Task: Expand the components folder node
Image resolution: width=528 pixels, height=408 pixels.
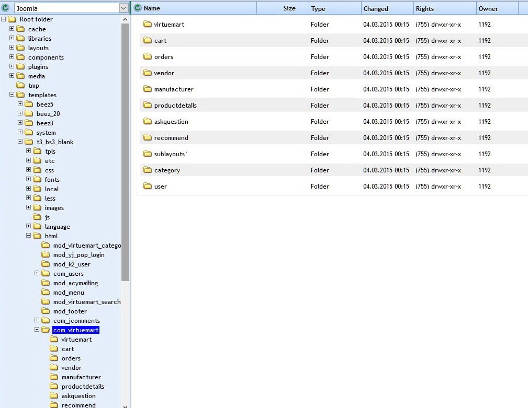Action: coord(12,57)
